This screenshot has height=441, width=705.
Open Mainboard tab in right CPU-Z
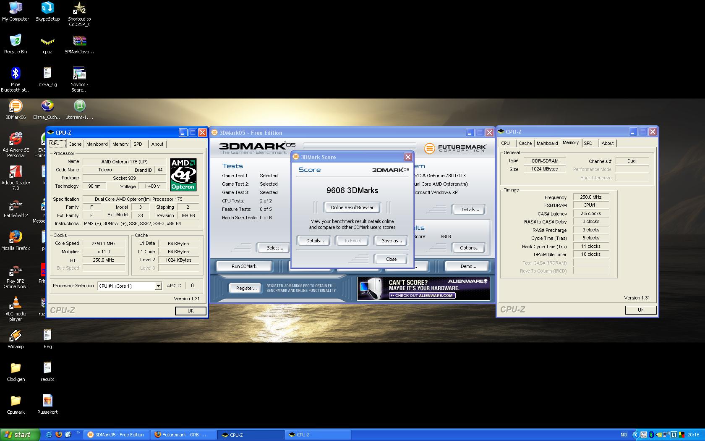click(547, 143)
